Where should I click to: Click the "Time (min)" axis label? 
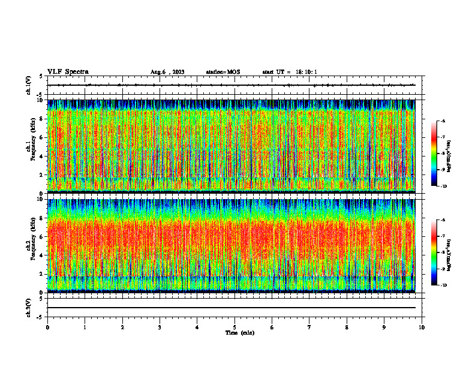point(240,333)
